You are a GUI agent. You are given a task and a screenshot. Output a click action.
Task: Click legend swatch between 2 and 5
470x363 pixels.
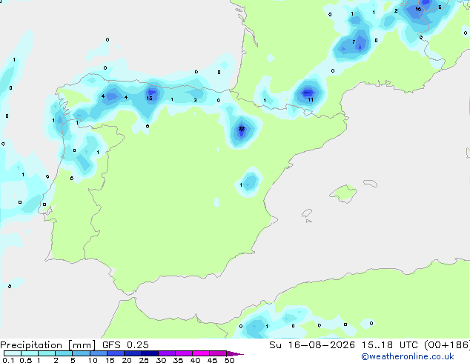pos(64,353)
